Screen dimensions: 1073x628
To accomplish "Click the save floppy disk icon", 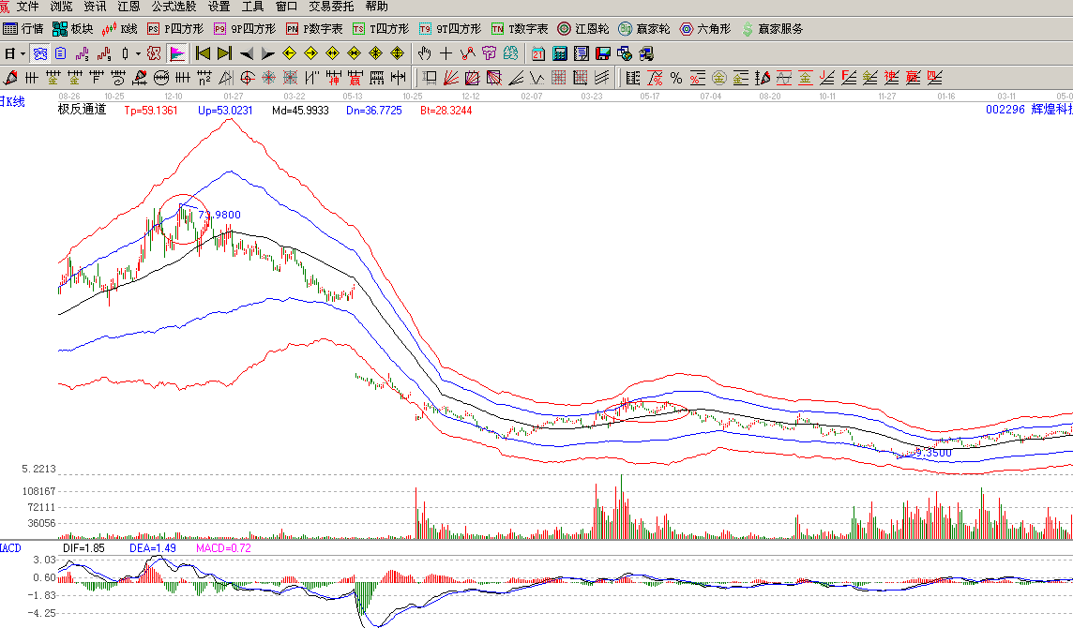I will [x=603, y=53].
